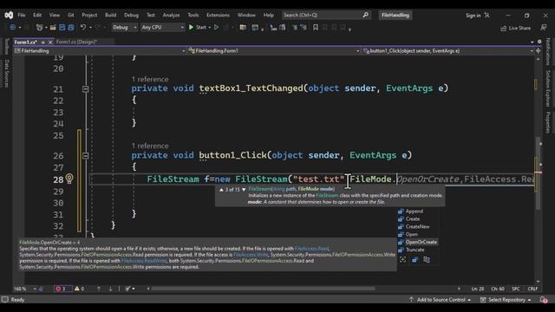Viewport: 555px width, 312px height.
Task: Click the Sign in link
Action: [473, 16]
